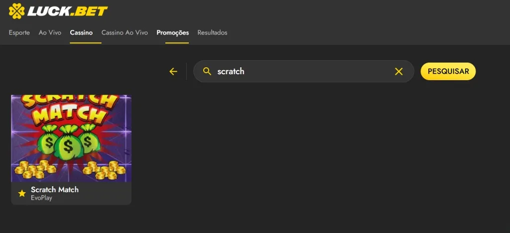Screen dimensions: 510x233
Task: Click the EvoPlay provider label
Action: [x=41, y=198]
